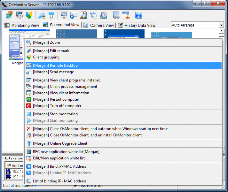
Task: Click the second client screenshot thumbnail
Action: [77, 34]
